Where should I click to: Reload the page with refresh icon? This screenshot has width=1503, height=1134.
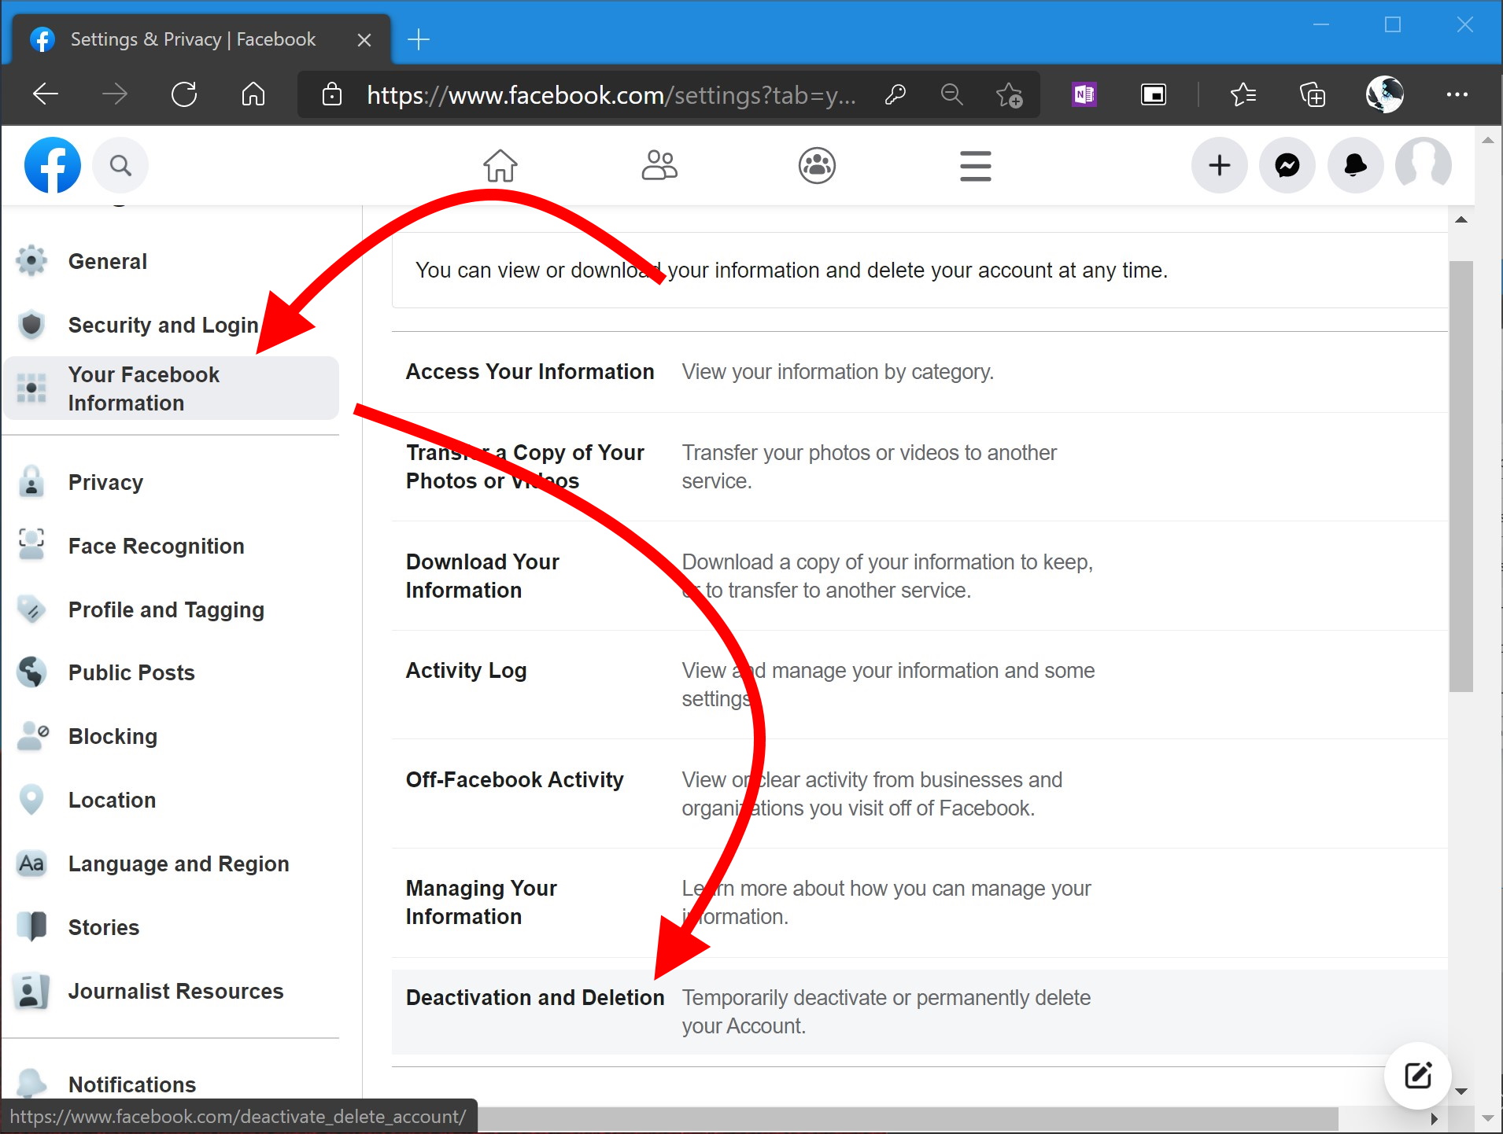(184, 95)
